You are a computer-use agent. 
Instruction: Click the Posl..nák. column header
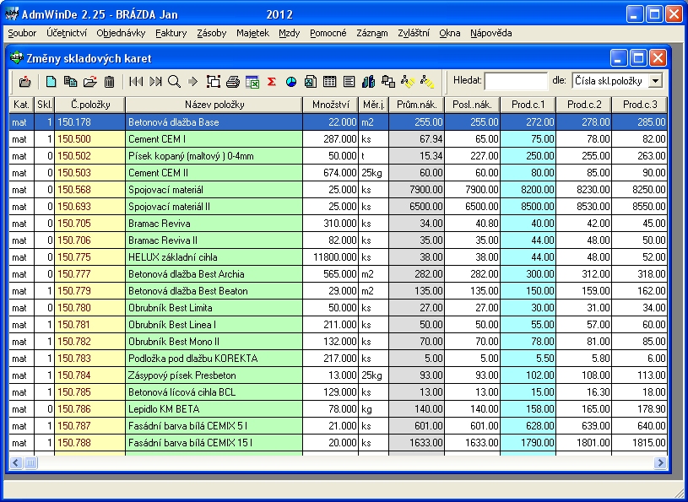(472, 105)
